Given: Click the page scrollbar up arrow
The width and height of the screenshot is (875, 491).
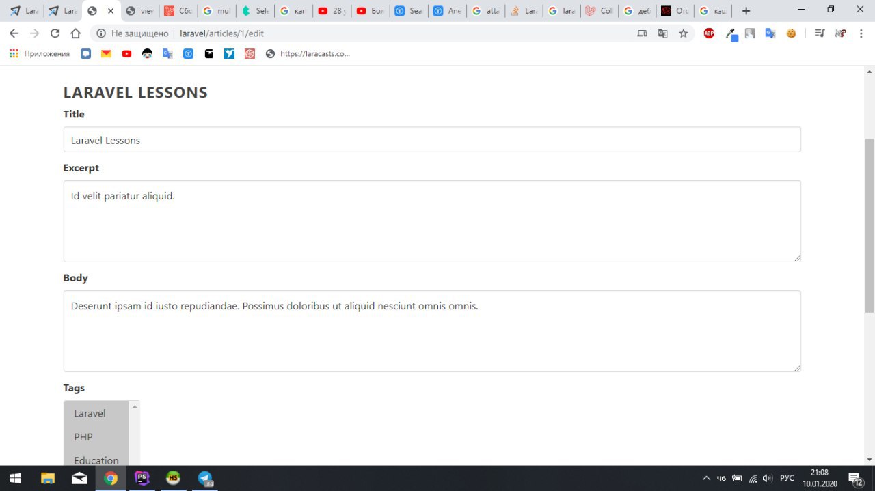Looking at the screenshot, I should tap(870, 71).
